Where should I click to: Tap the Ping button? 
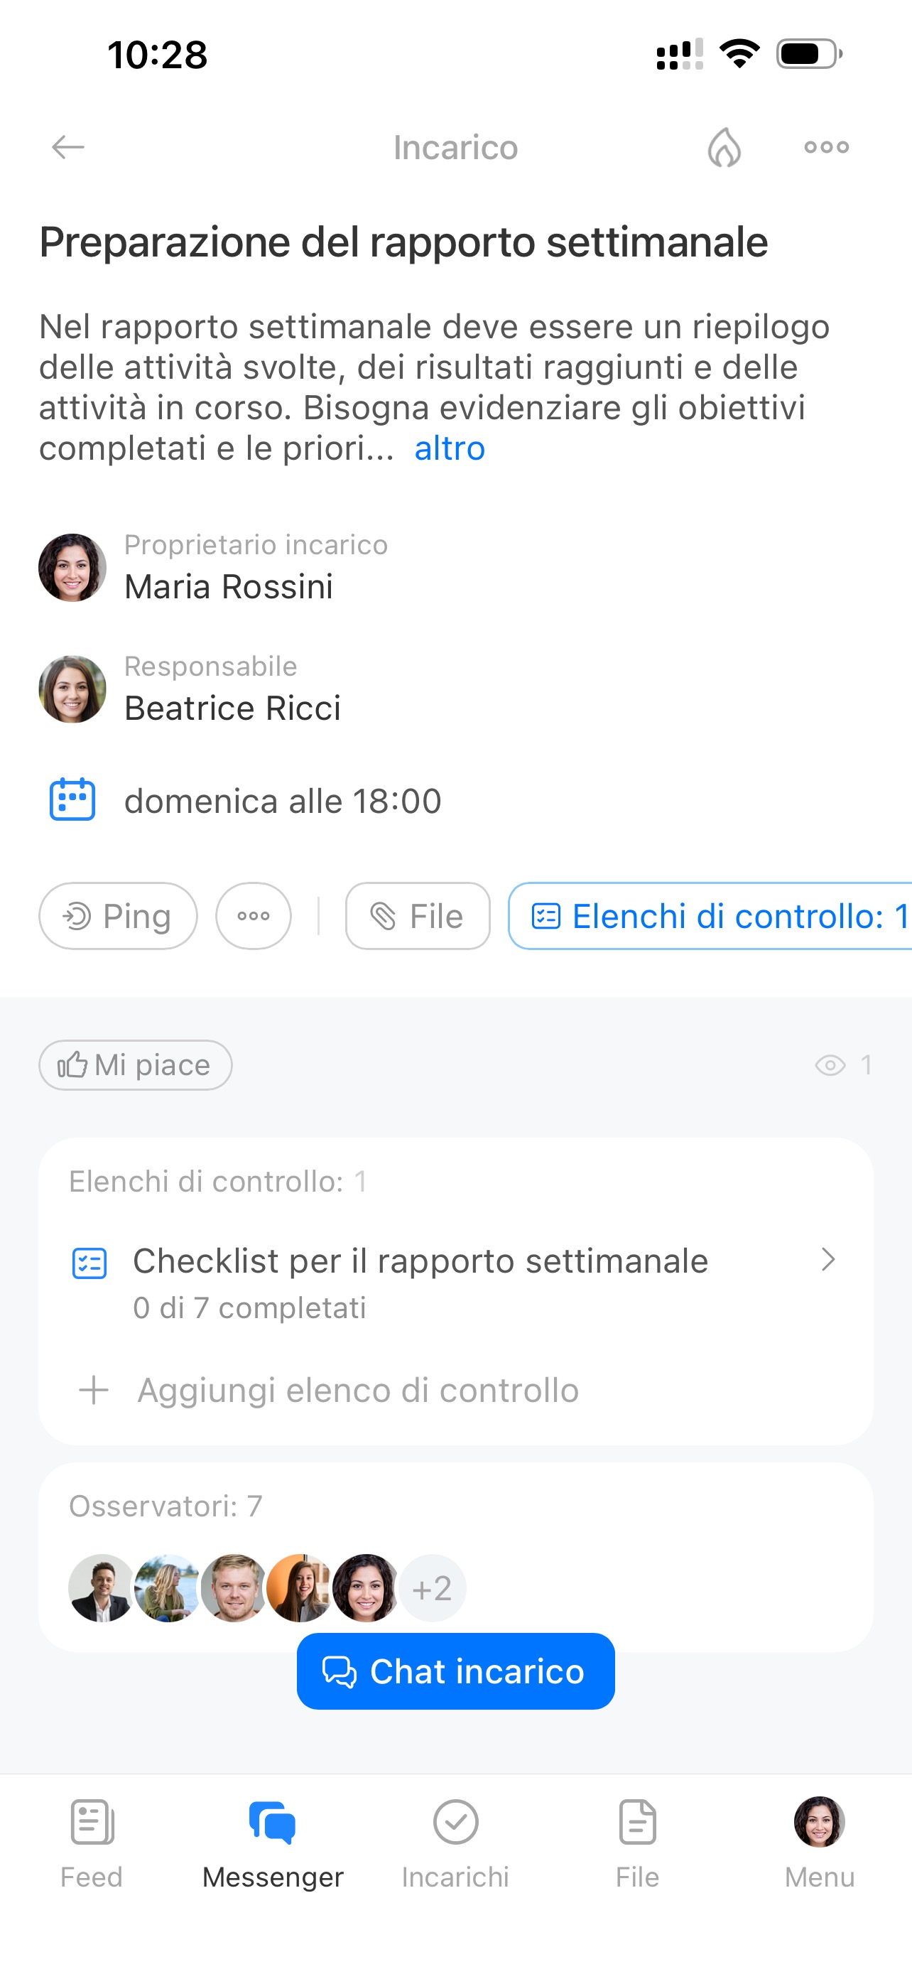tap(118, 916)
